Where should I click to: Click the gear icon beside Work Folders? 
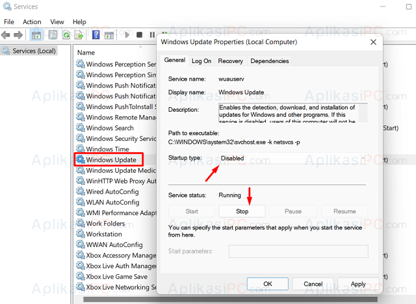pyautogui.click(x=80, y=223)
